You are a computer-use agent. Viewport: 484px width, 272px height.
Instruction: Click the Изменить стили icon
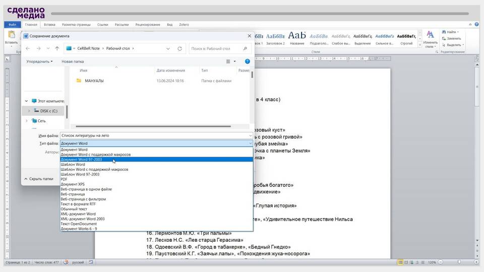430,35
